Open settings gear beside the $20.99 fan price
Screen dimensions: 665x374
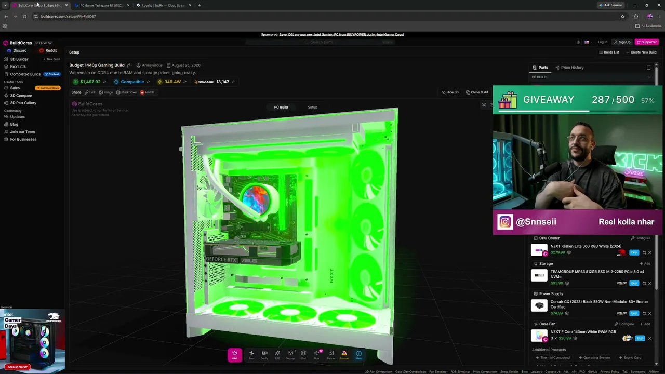575,338
